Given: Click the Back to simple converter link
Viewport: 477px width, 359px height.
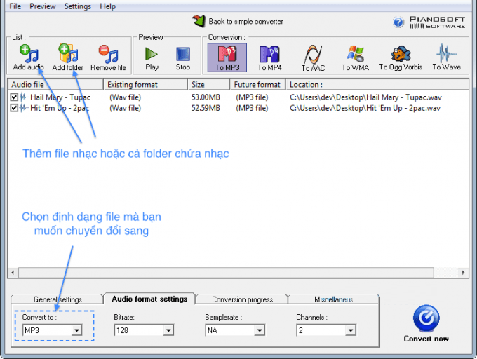Looking at the screenshot, I should click(246, 21).
